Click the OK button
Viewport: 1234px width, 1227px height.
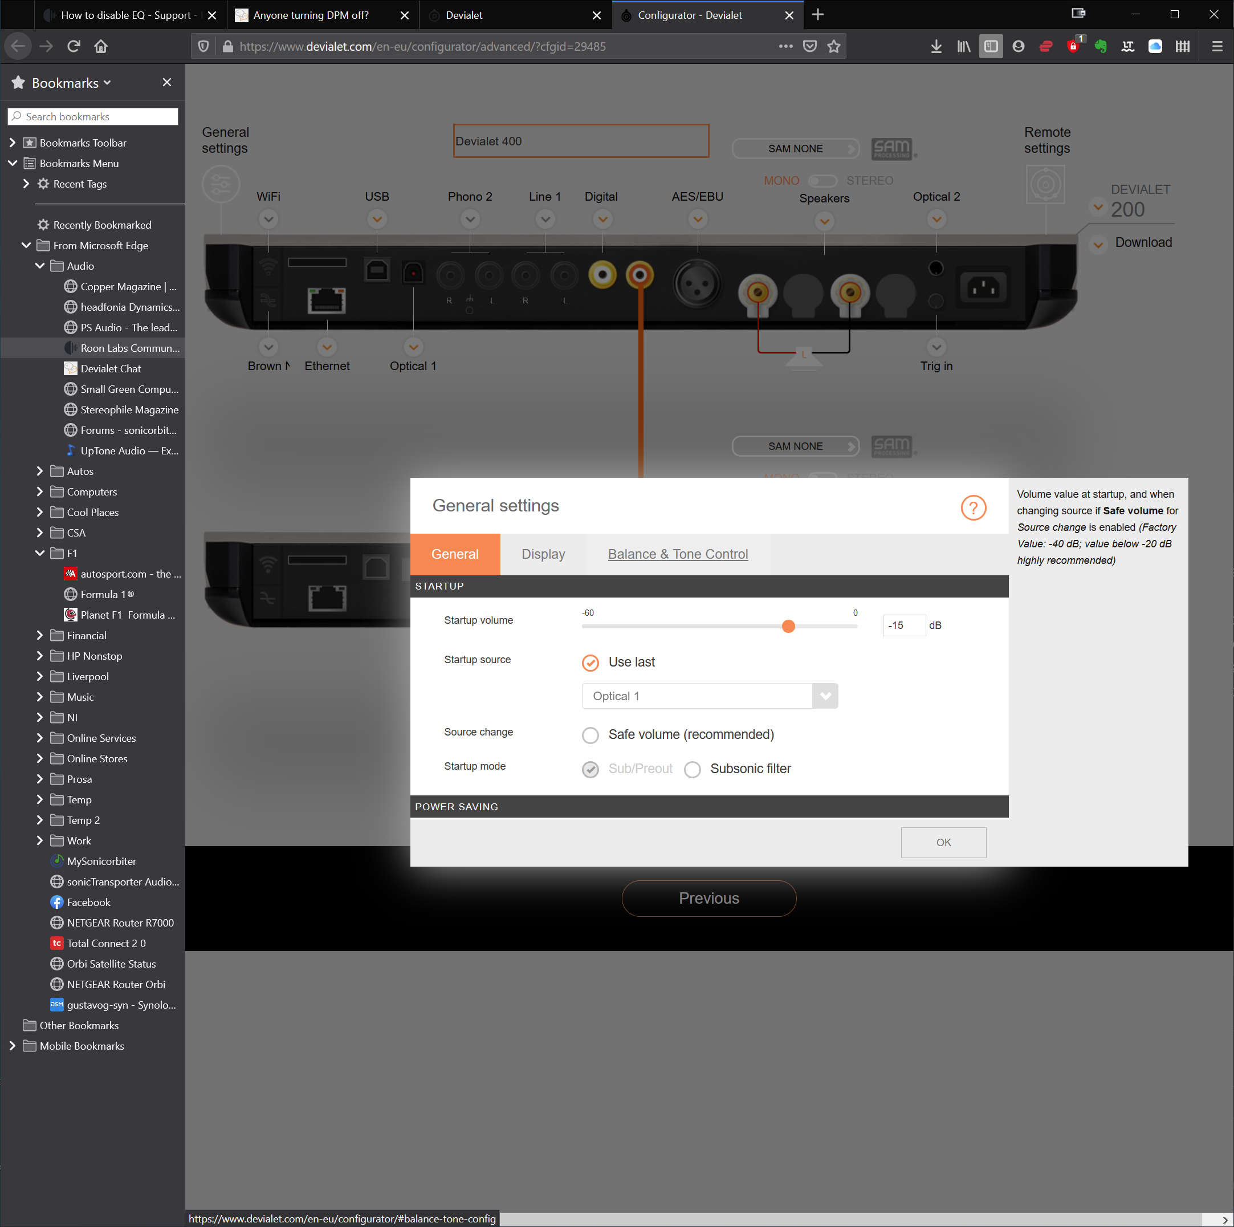[x=943, y=842]
